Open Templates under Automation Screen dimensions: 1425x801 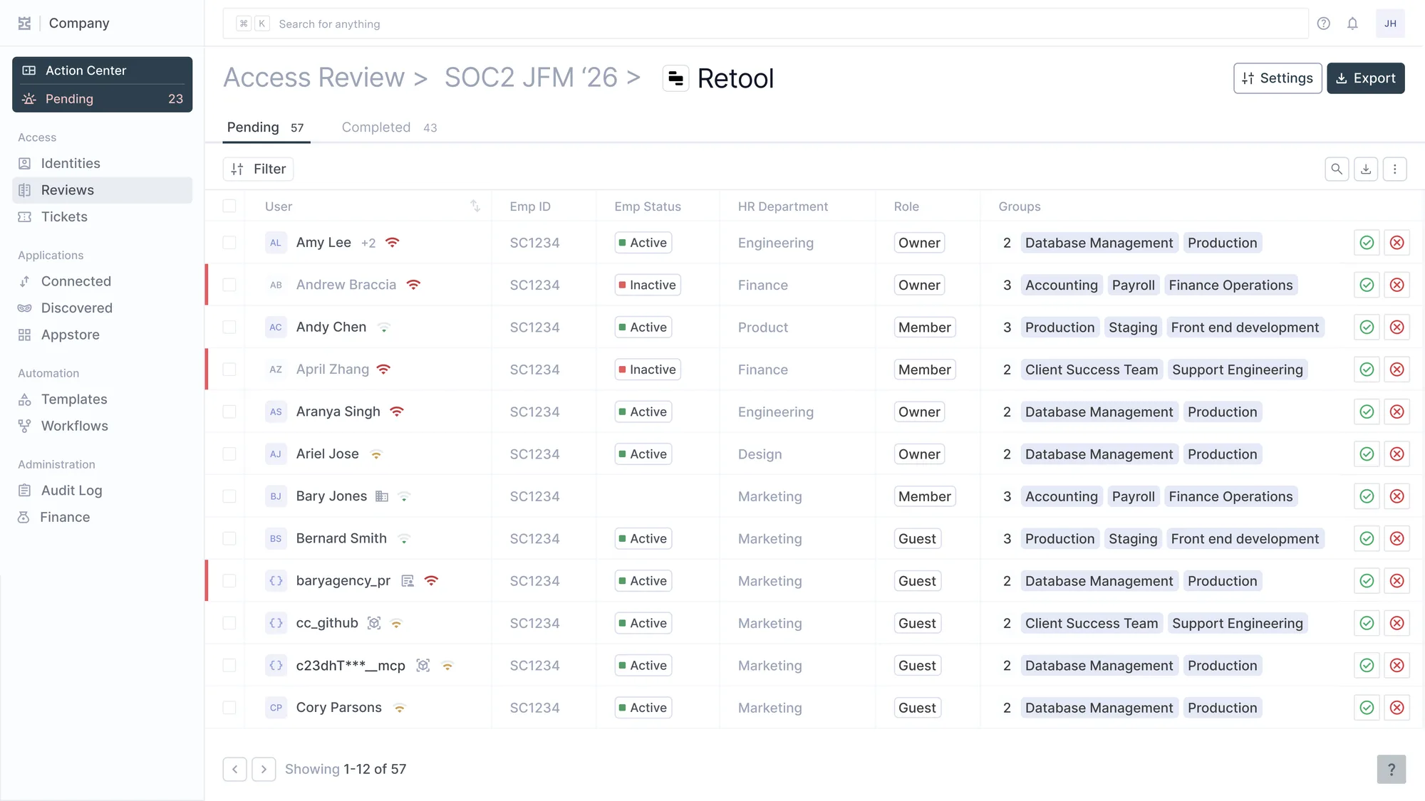pos(103,399)
